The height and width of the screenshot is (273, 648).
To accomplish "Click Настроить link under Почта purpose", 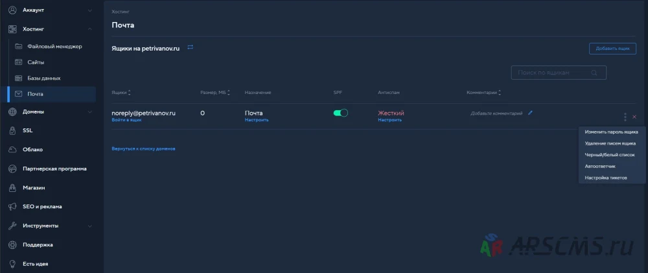I will pyautogui.click(x=257, y=120).
